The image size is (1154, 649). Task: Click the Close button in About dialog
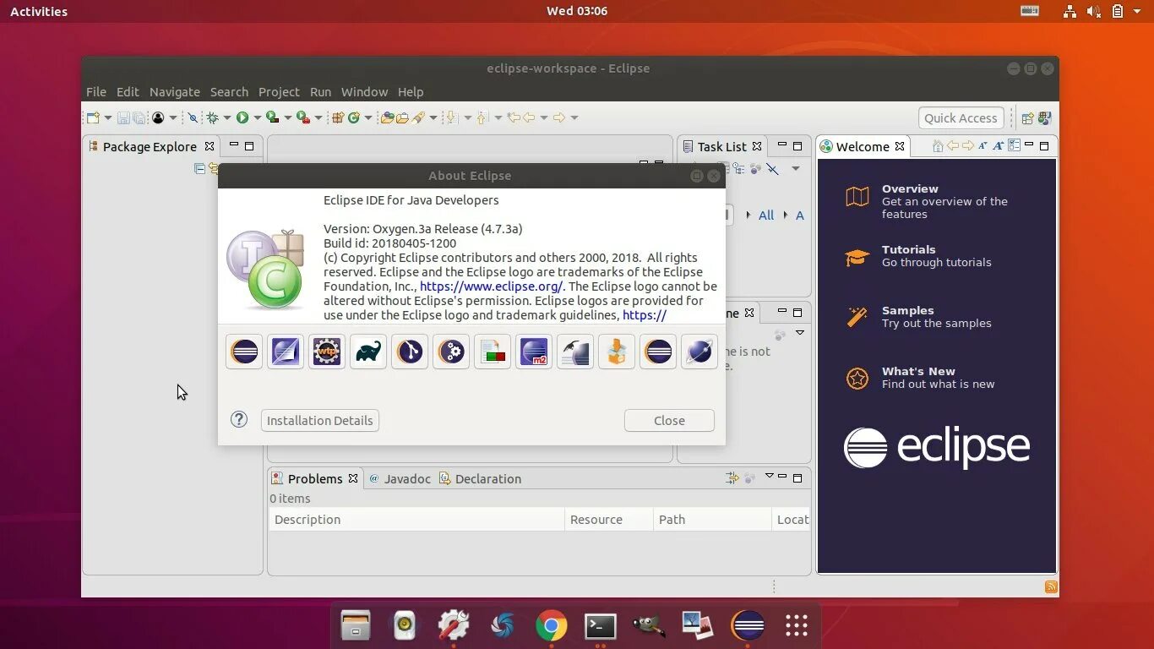tap(669, 420)
